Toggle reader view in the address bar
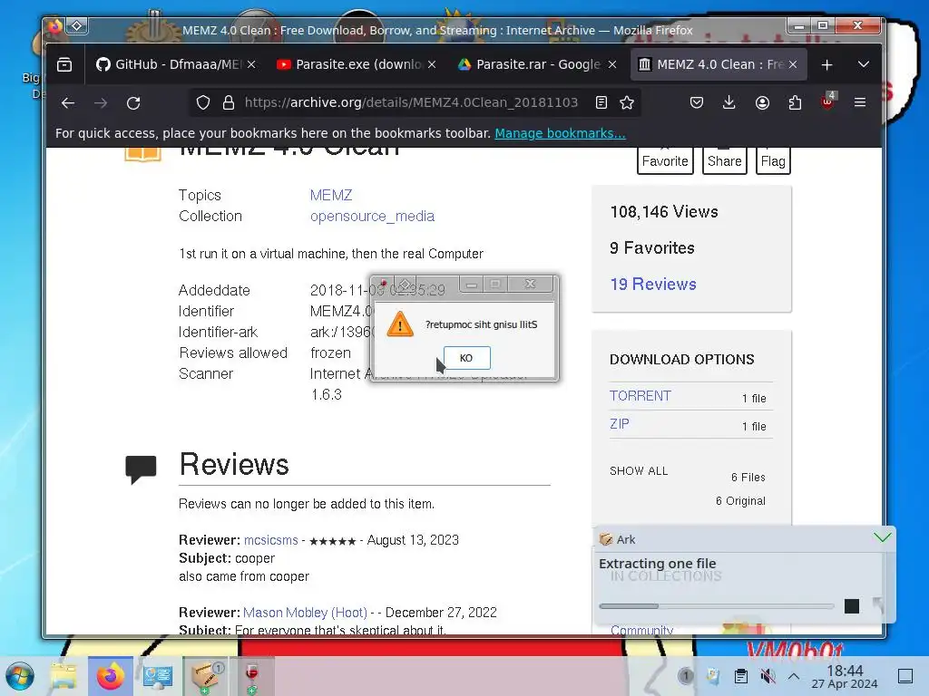 [x=601, y=103]
